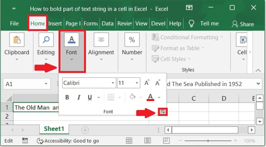Switch to Normal view
Screen dimensions: 266x147
129,141
